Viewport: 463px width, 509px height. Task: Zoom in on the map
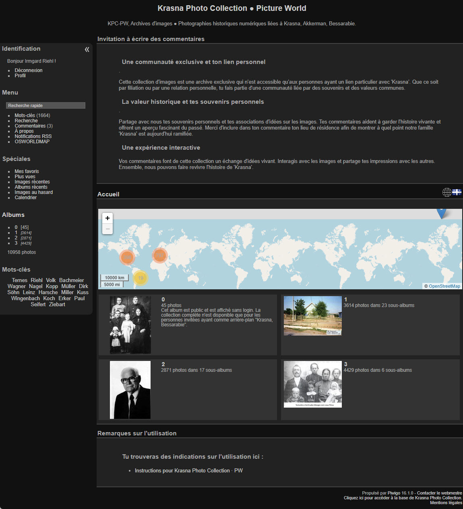tap(107, 218)
